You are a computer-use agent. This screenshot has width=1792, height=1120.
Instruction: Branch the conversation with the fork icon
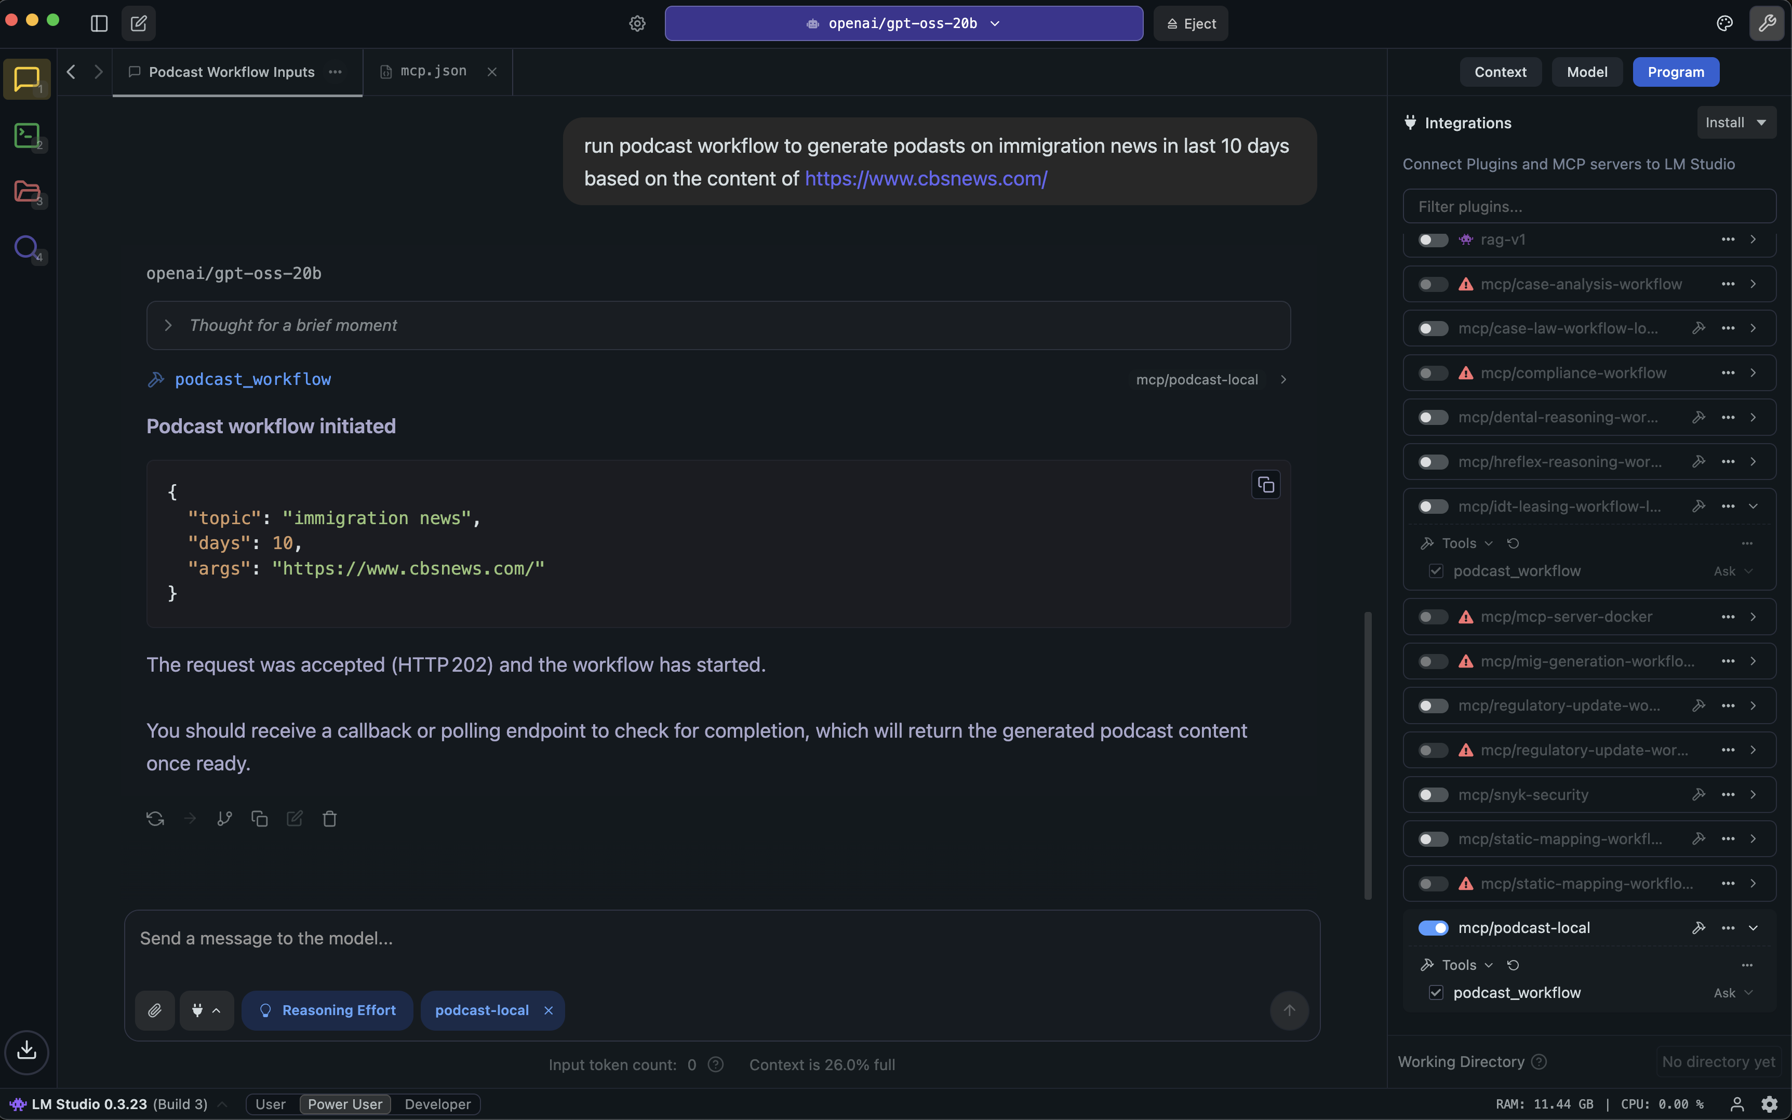224,819
